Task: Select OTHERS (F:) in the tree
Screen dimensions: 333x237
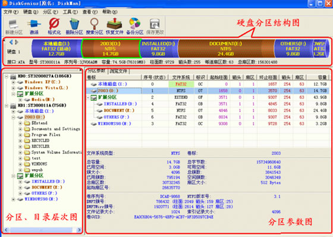Action: click(44, 194)
